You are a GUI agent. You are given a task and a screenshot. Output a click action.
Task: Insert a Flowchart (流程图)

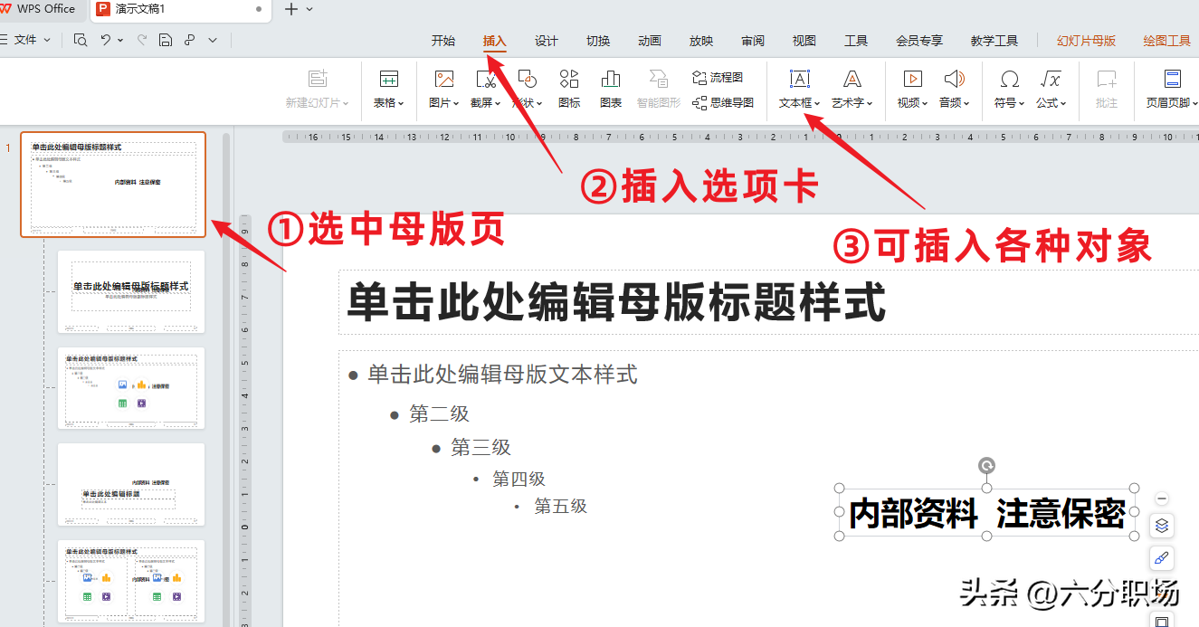[x=718, y=78]
